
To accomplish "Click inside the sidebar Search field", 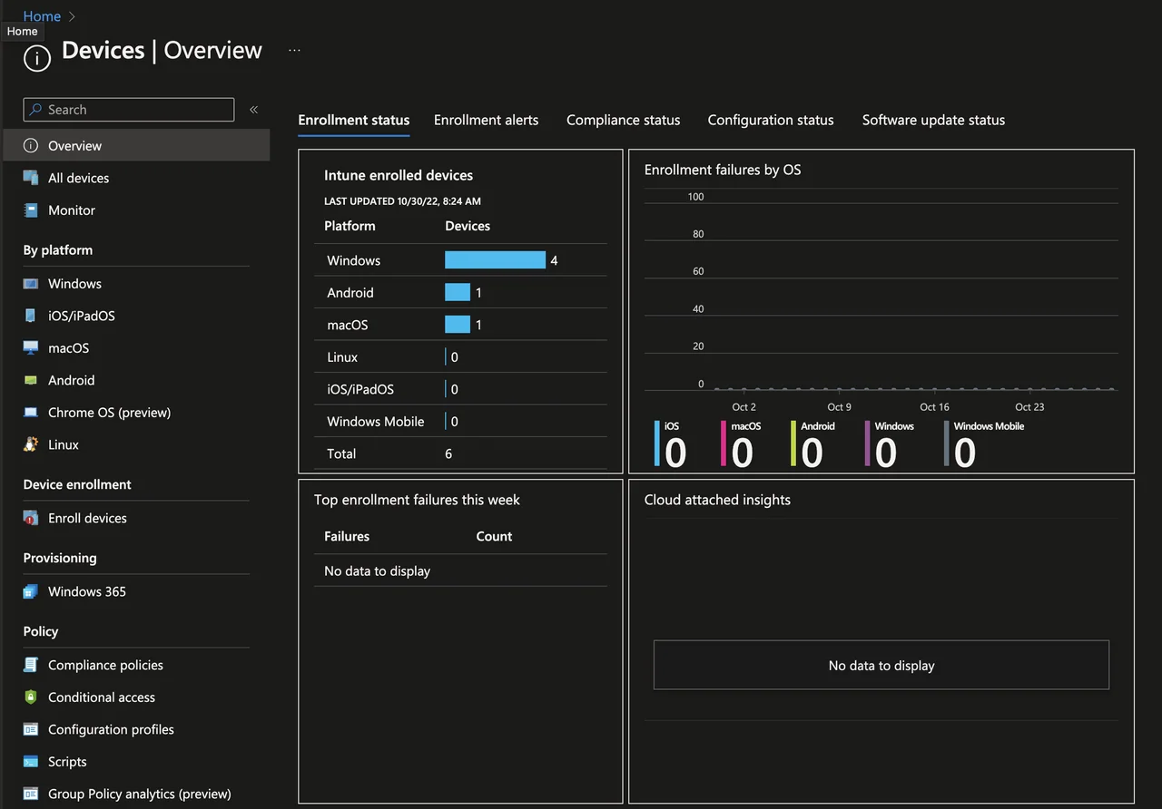I will (x=129, y=110).
